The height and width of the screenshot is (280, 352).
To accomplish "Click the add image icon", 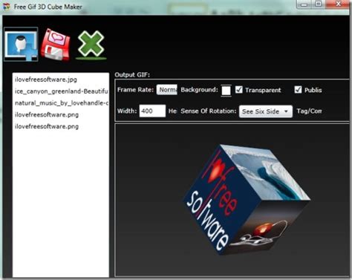I will coord(21,45).
